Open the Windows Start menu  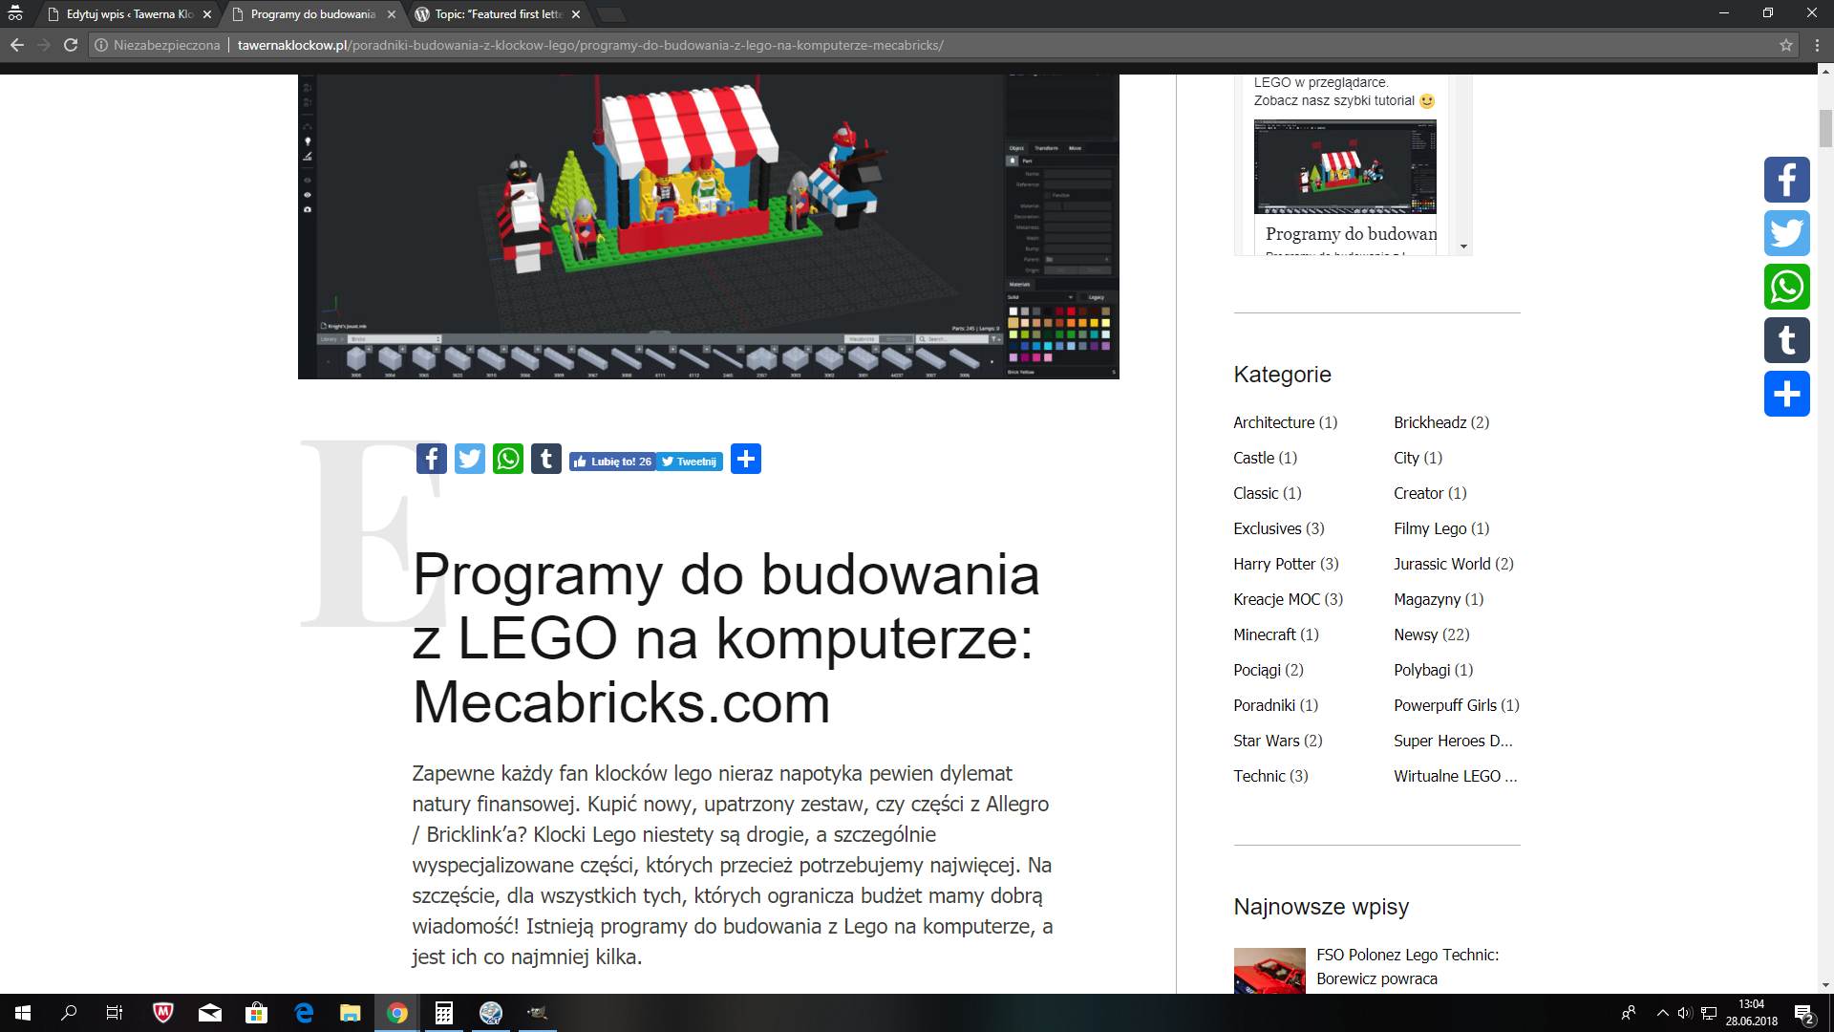(x=23, y=1013)
